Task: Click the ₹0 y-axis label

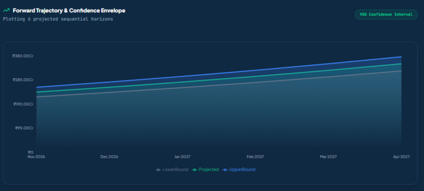Action: point(31,152)
